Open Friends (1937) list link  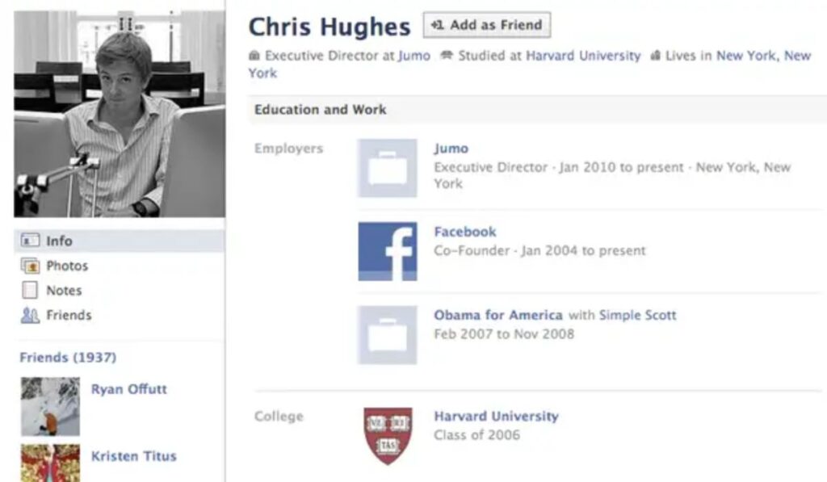(68, 358)
